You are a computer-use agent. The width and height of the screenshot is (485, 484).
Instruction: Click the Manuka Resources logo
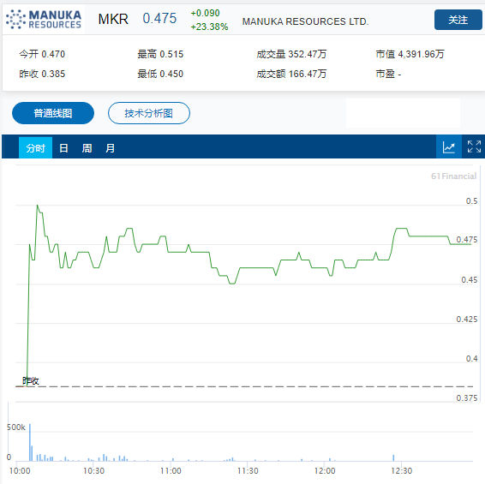[x=44, y=19]
